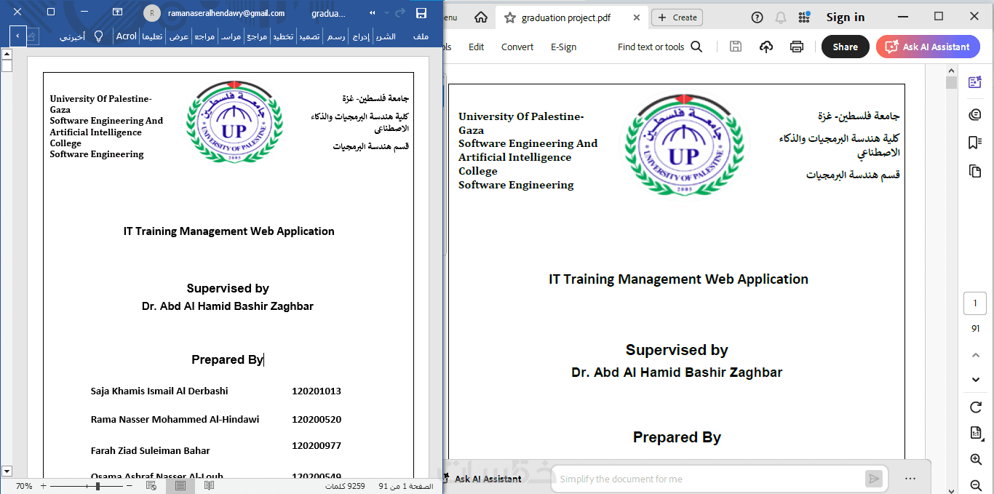Go to next page with down chevron

pyautogui.click(x=976, y=380)
